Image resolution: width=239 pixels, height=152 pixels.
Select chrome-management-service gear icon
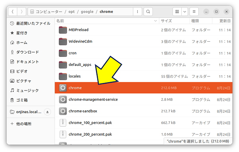coord(63,100)
